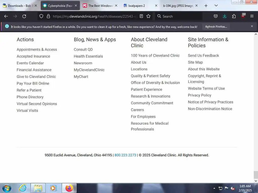Open a new browser tab
The width and height of the screenshot is (258, 193).
point(206,6)
